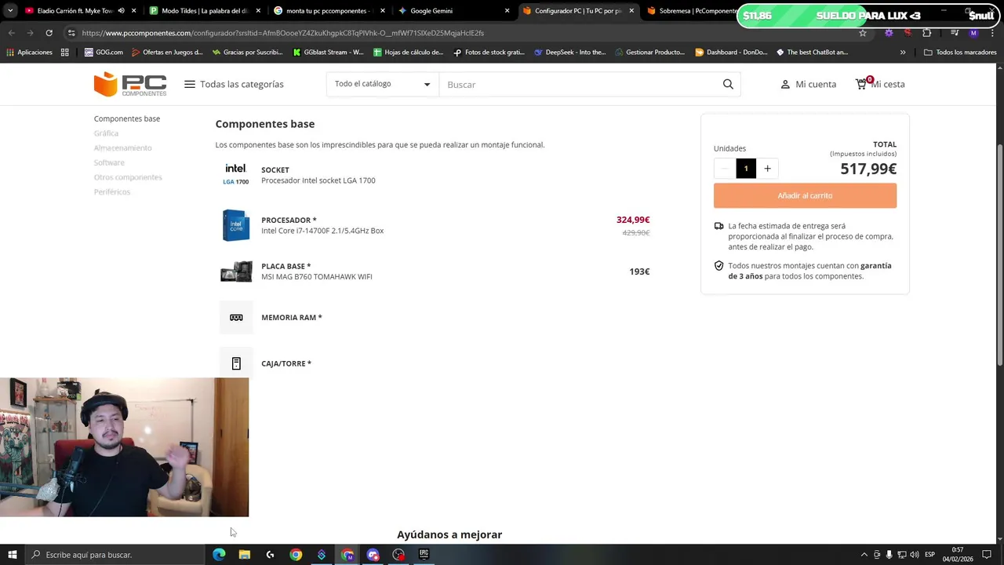Open Epic Games Launcher from the taskbar
1004x565 pixels.
click(x=424, y=555)
